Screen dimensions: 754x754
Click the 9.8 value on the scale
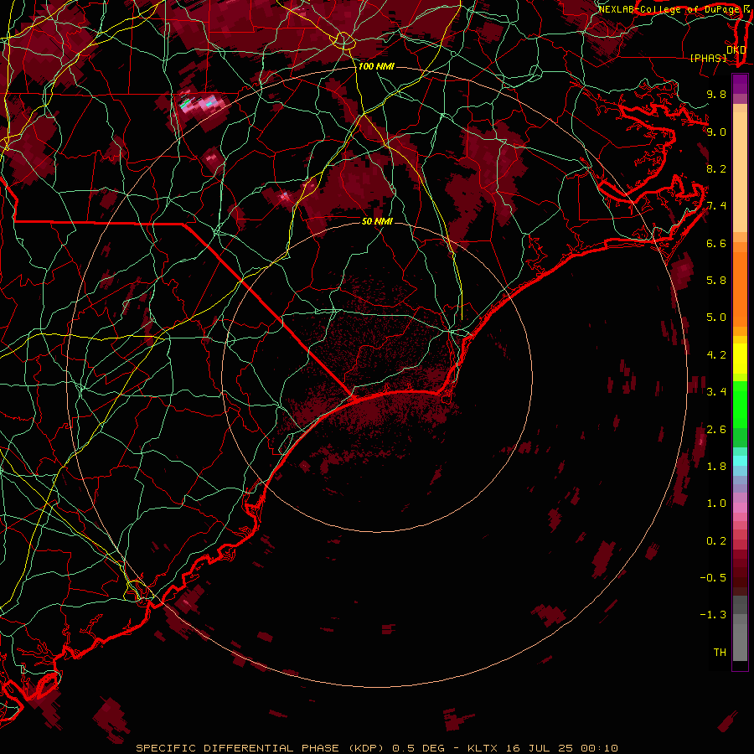(x=716, y=94)
